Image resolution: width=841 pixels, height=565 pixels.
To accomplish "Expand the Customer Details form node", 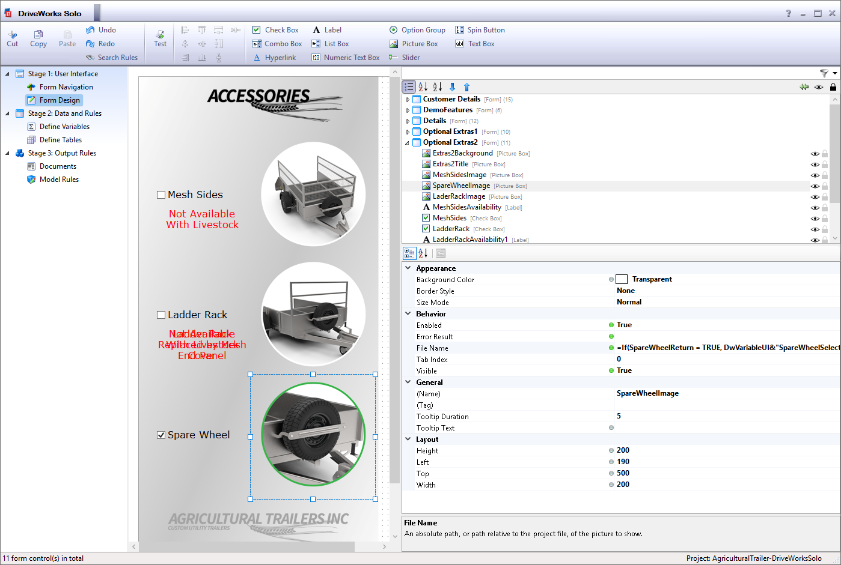I will (408, 98).
